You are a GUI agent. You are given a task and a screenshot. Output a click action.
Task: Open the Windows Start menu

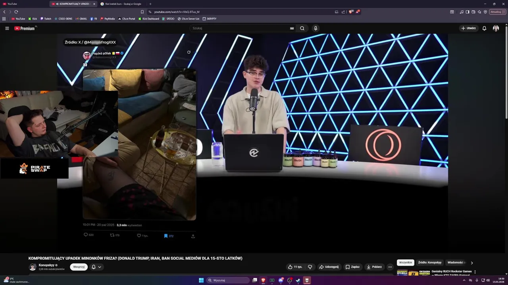point(201,280)
